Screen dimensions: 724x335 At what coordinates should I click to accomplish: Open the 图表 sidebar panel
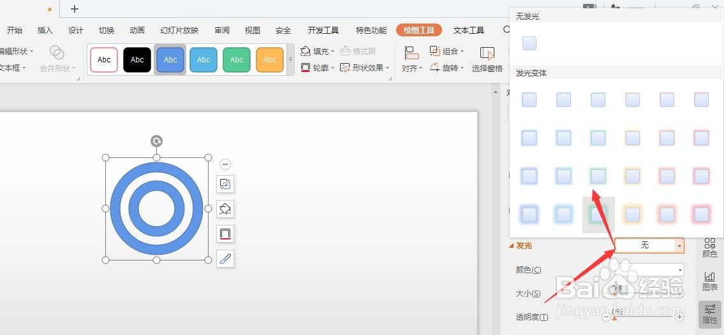pos(710,281)
